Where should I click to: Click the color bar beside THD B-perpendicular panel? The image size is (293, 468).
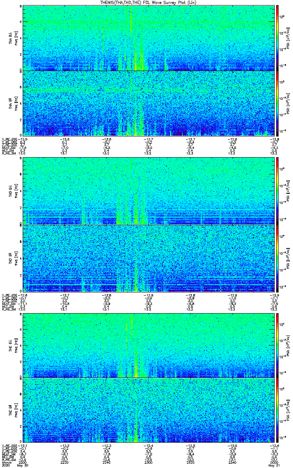[277, 191]
